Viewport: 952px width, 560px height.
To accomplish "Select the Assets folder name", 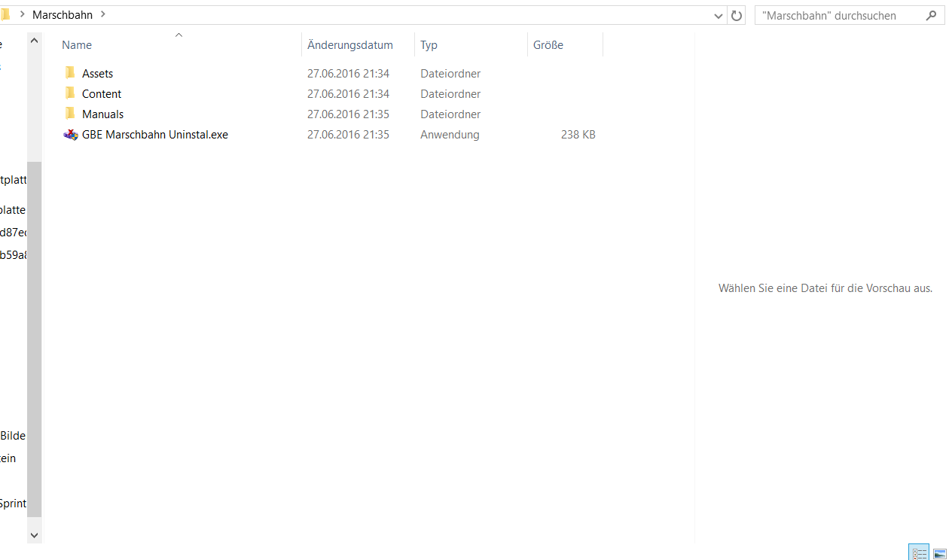I will point(97,73).
